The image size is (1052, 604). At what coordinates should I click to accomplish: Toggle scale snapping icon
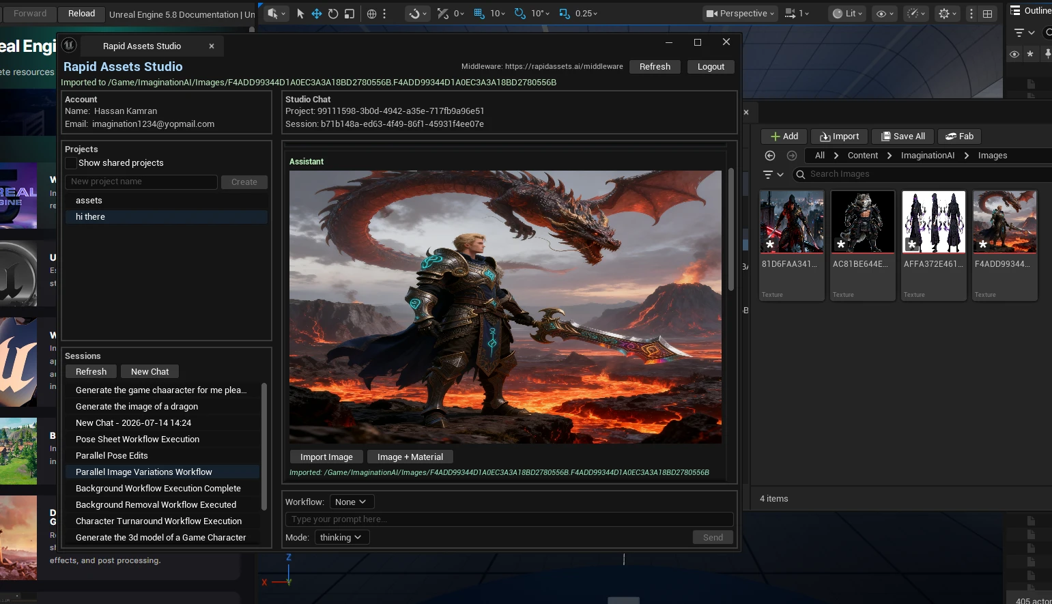coord(565,14)
